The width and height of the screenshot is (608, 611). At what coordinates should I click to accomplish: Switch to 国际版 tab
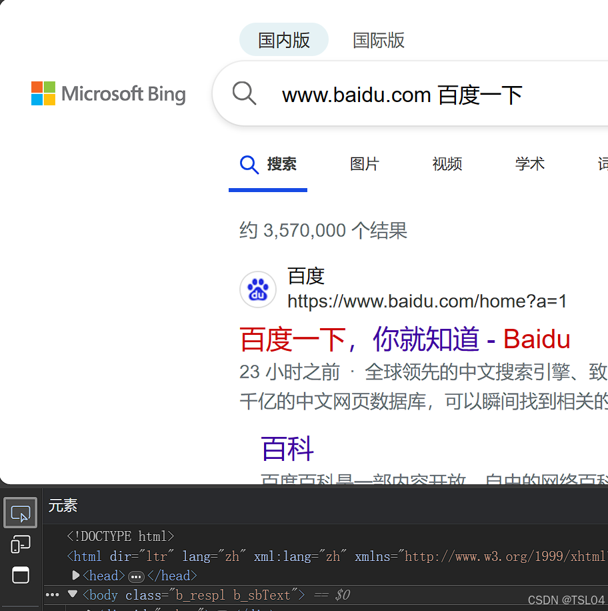379,40
